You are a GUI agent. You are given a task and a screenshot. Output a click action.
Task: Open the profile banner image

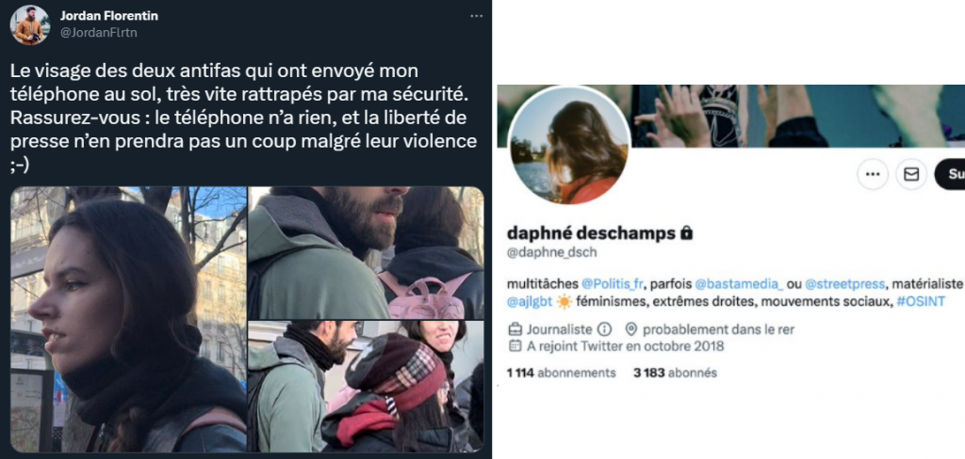point(731,116)
